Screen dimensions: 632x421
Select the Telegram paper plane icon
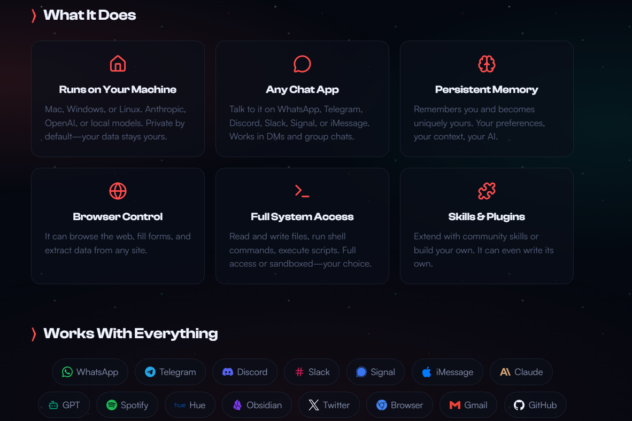(x=151, y=372)
